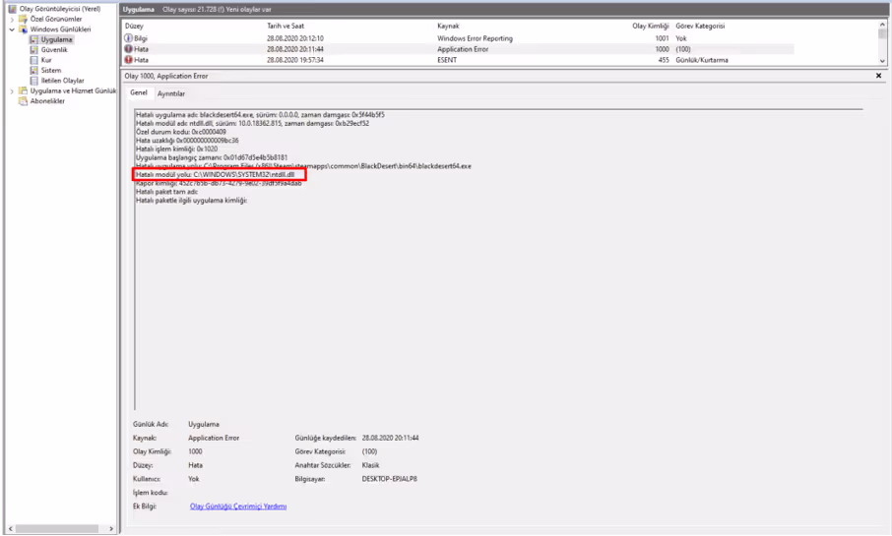Click the 'Hatalı modül yolu' ntdll.dll path line
892x536 pixels.
click(215, 174)
